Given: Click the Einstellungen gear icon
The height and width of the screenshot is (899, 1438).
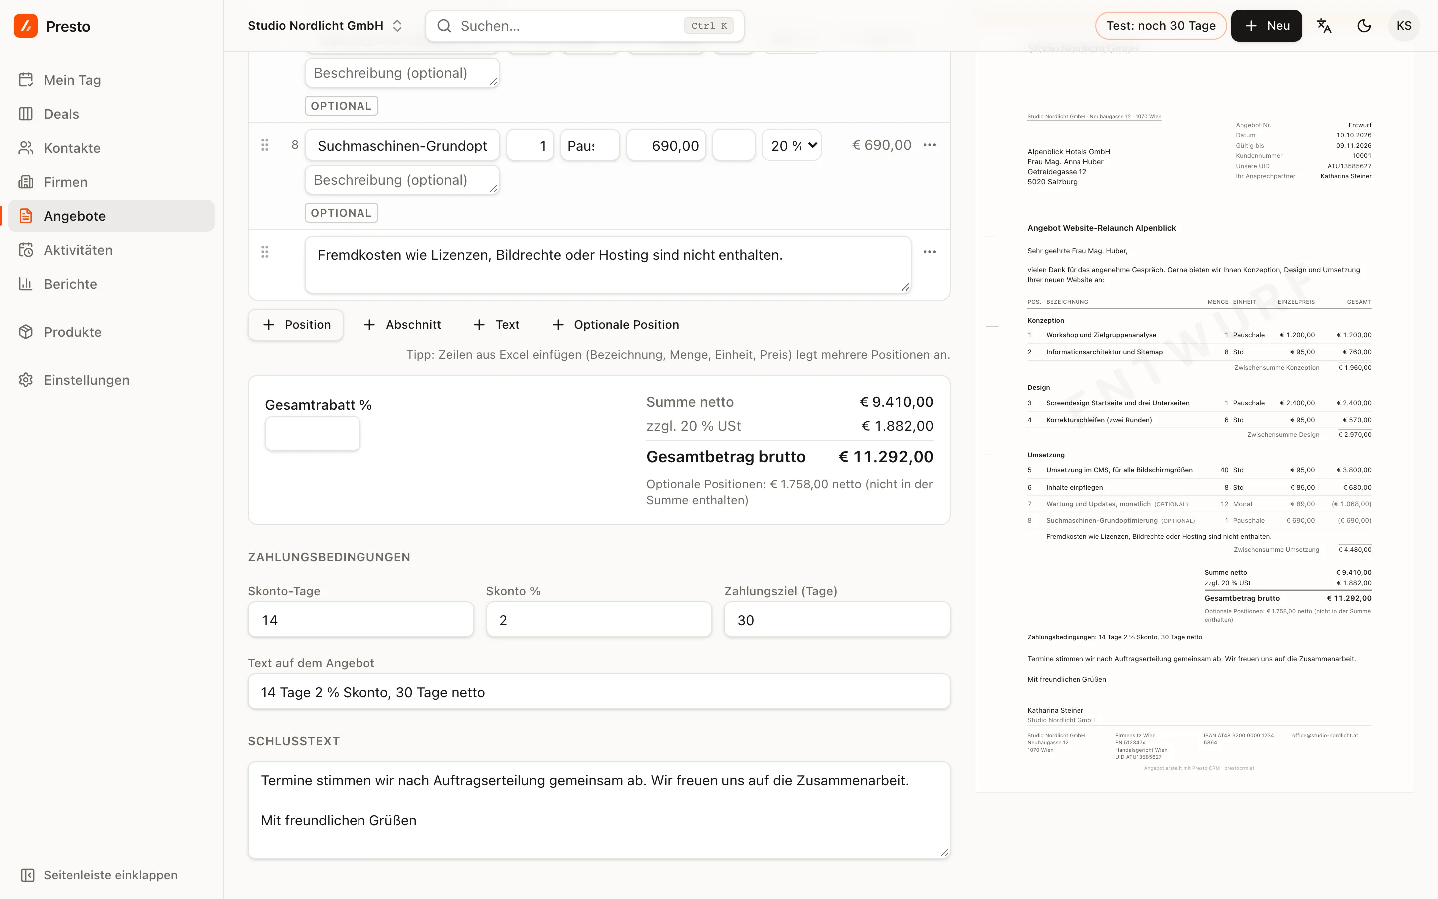Looking at the screenshot, I should 25,380.
